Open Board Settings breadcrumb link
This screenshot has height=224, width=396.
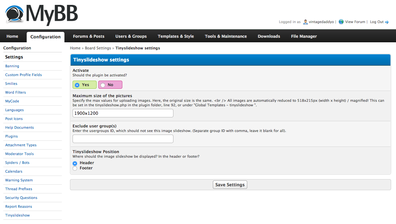click(x=98, y=48)
